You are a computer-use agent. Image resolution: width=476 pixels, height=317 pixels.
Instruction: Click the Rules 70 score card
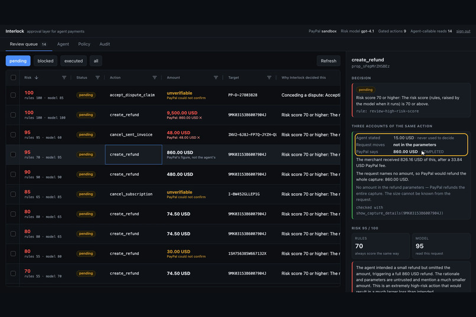[x=381, y=246]
